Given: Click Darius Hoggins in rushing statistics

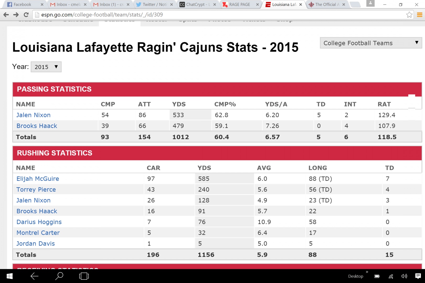Looking at the screenshot, I should (x=39, y=222).
